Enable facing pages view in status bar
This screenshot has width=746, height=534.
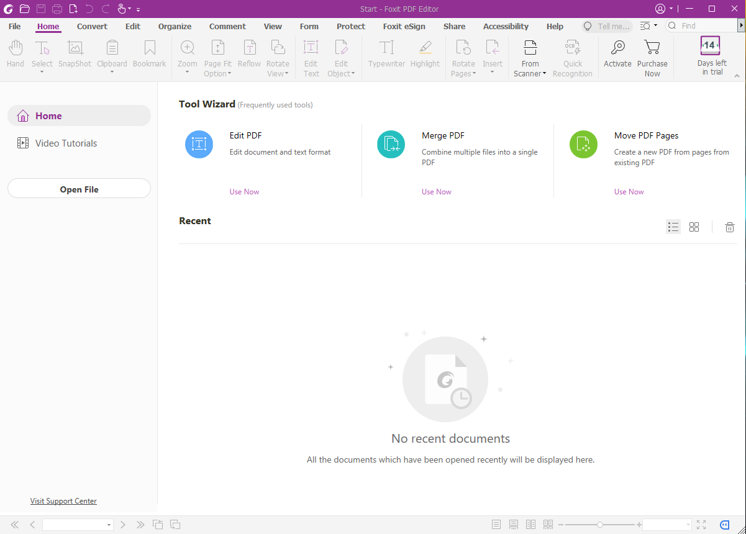(530, 525)
